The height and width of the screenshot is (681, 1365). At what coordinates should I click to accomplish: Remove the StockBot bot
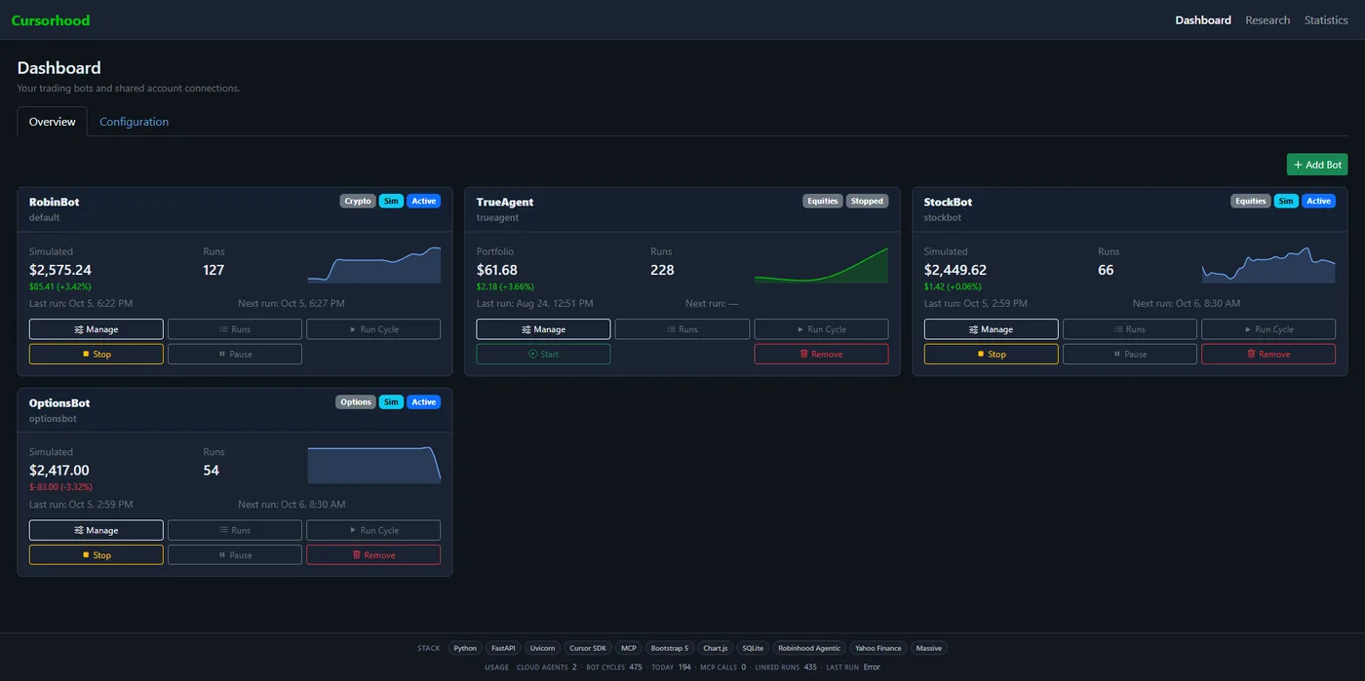pos(1268,355)
